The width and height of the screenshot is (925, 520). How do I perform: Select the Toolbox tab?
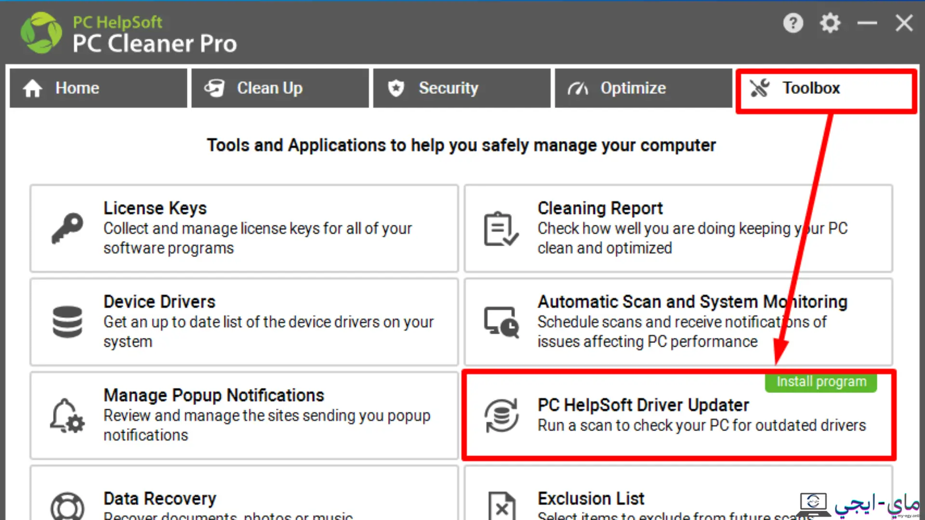[826, 91]
